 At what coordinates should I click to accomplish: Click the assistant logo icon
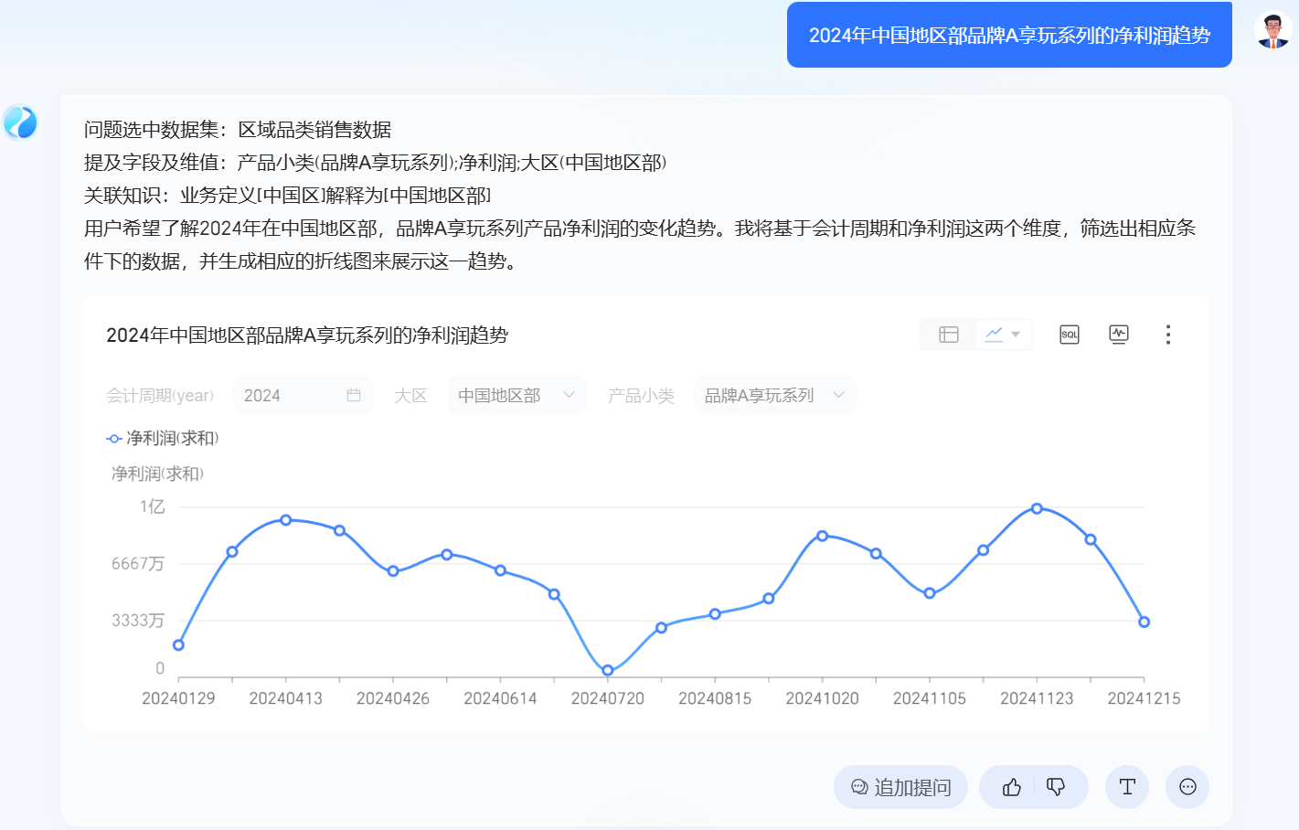point(20,122)
